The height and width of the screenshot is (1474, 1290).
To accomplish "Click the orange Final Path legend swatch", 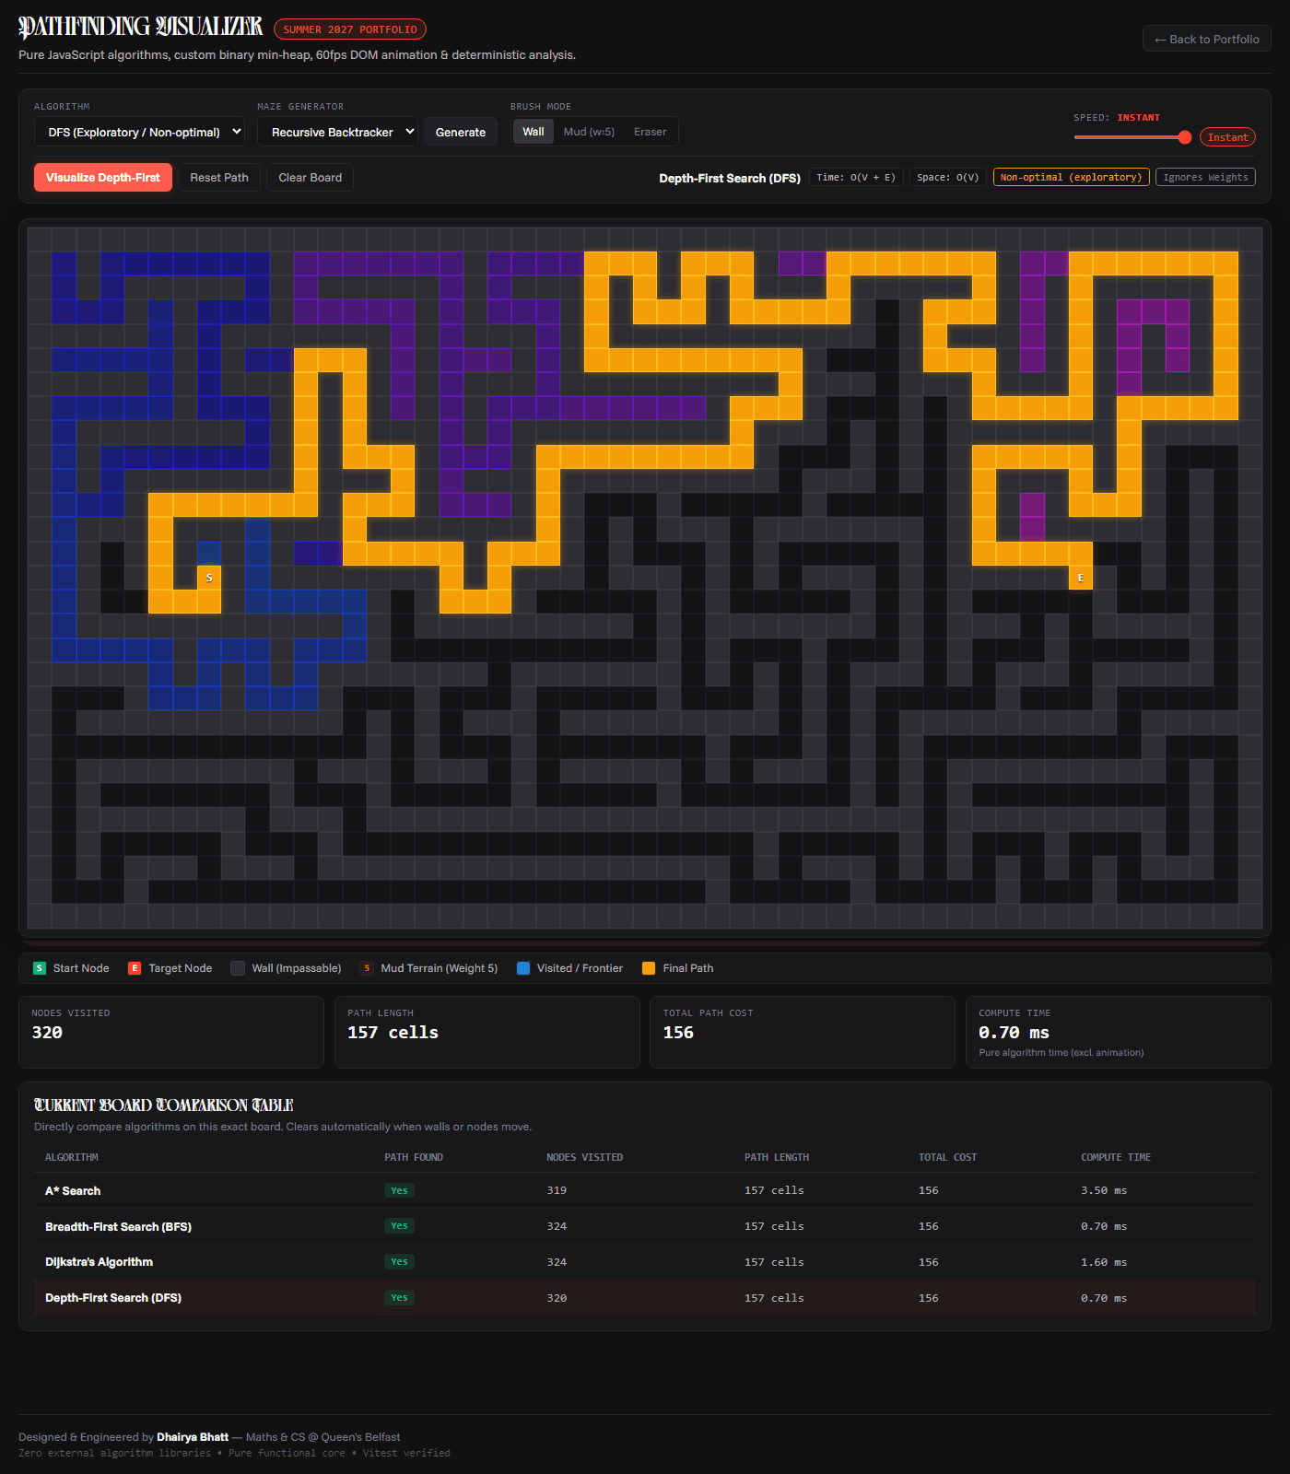I will (649, 968).
